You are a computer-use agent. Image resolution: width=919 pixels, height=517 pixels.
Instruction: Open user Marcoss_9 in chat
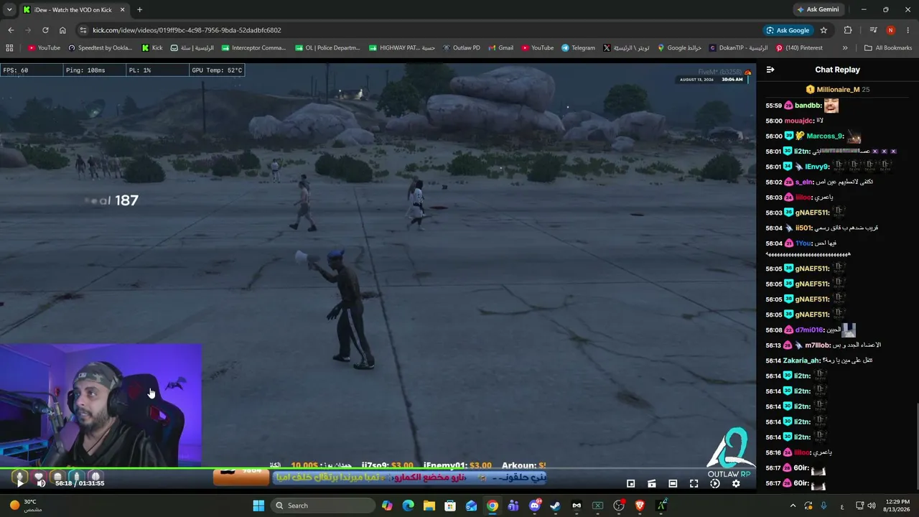coord(825,136)
